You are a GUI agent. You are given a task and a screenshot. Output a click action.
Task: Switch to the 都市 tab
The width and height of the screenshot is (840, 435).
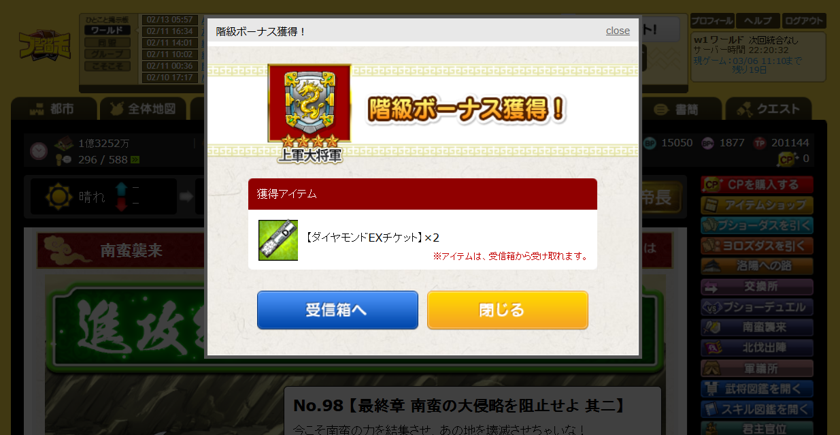pyautogui.click(x=54, y=109)
